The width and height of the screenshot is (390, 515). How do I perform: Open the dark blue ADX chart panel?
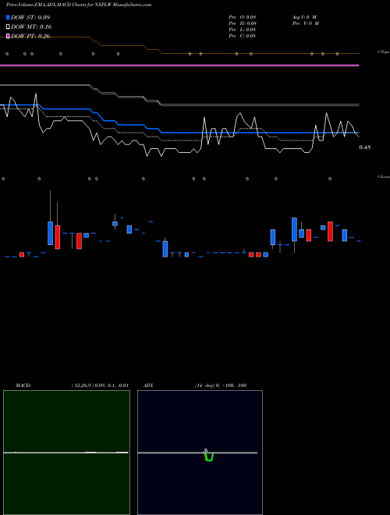tap(200, 453)
